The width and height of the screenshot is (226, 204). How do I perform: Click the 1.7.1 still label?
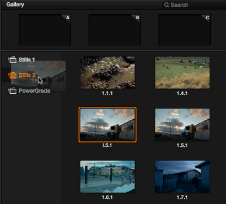pyautogui.click(x=182, y=197)
